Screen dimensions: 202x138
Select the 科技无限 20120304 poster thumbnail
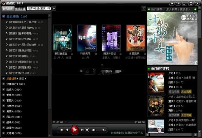click(87, 38)
